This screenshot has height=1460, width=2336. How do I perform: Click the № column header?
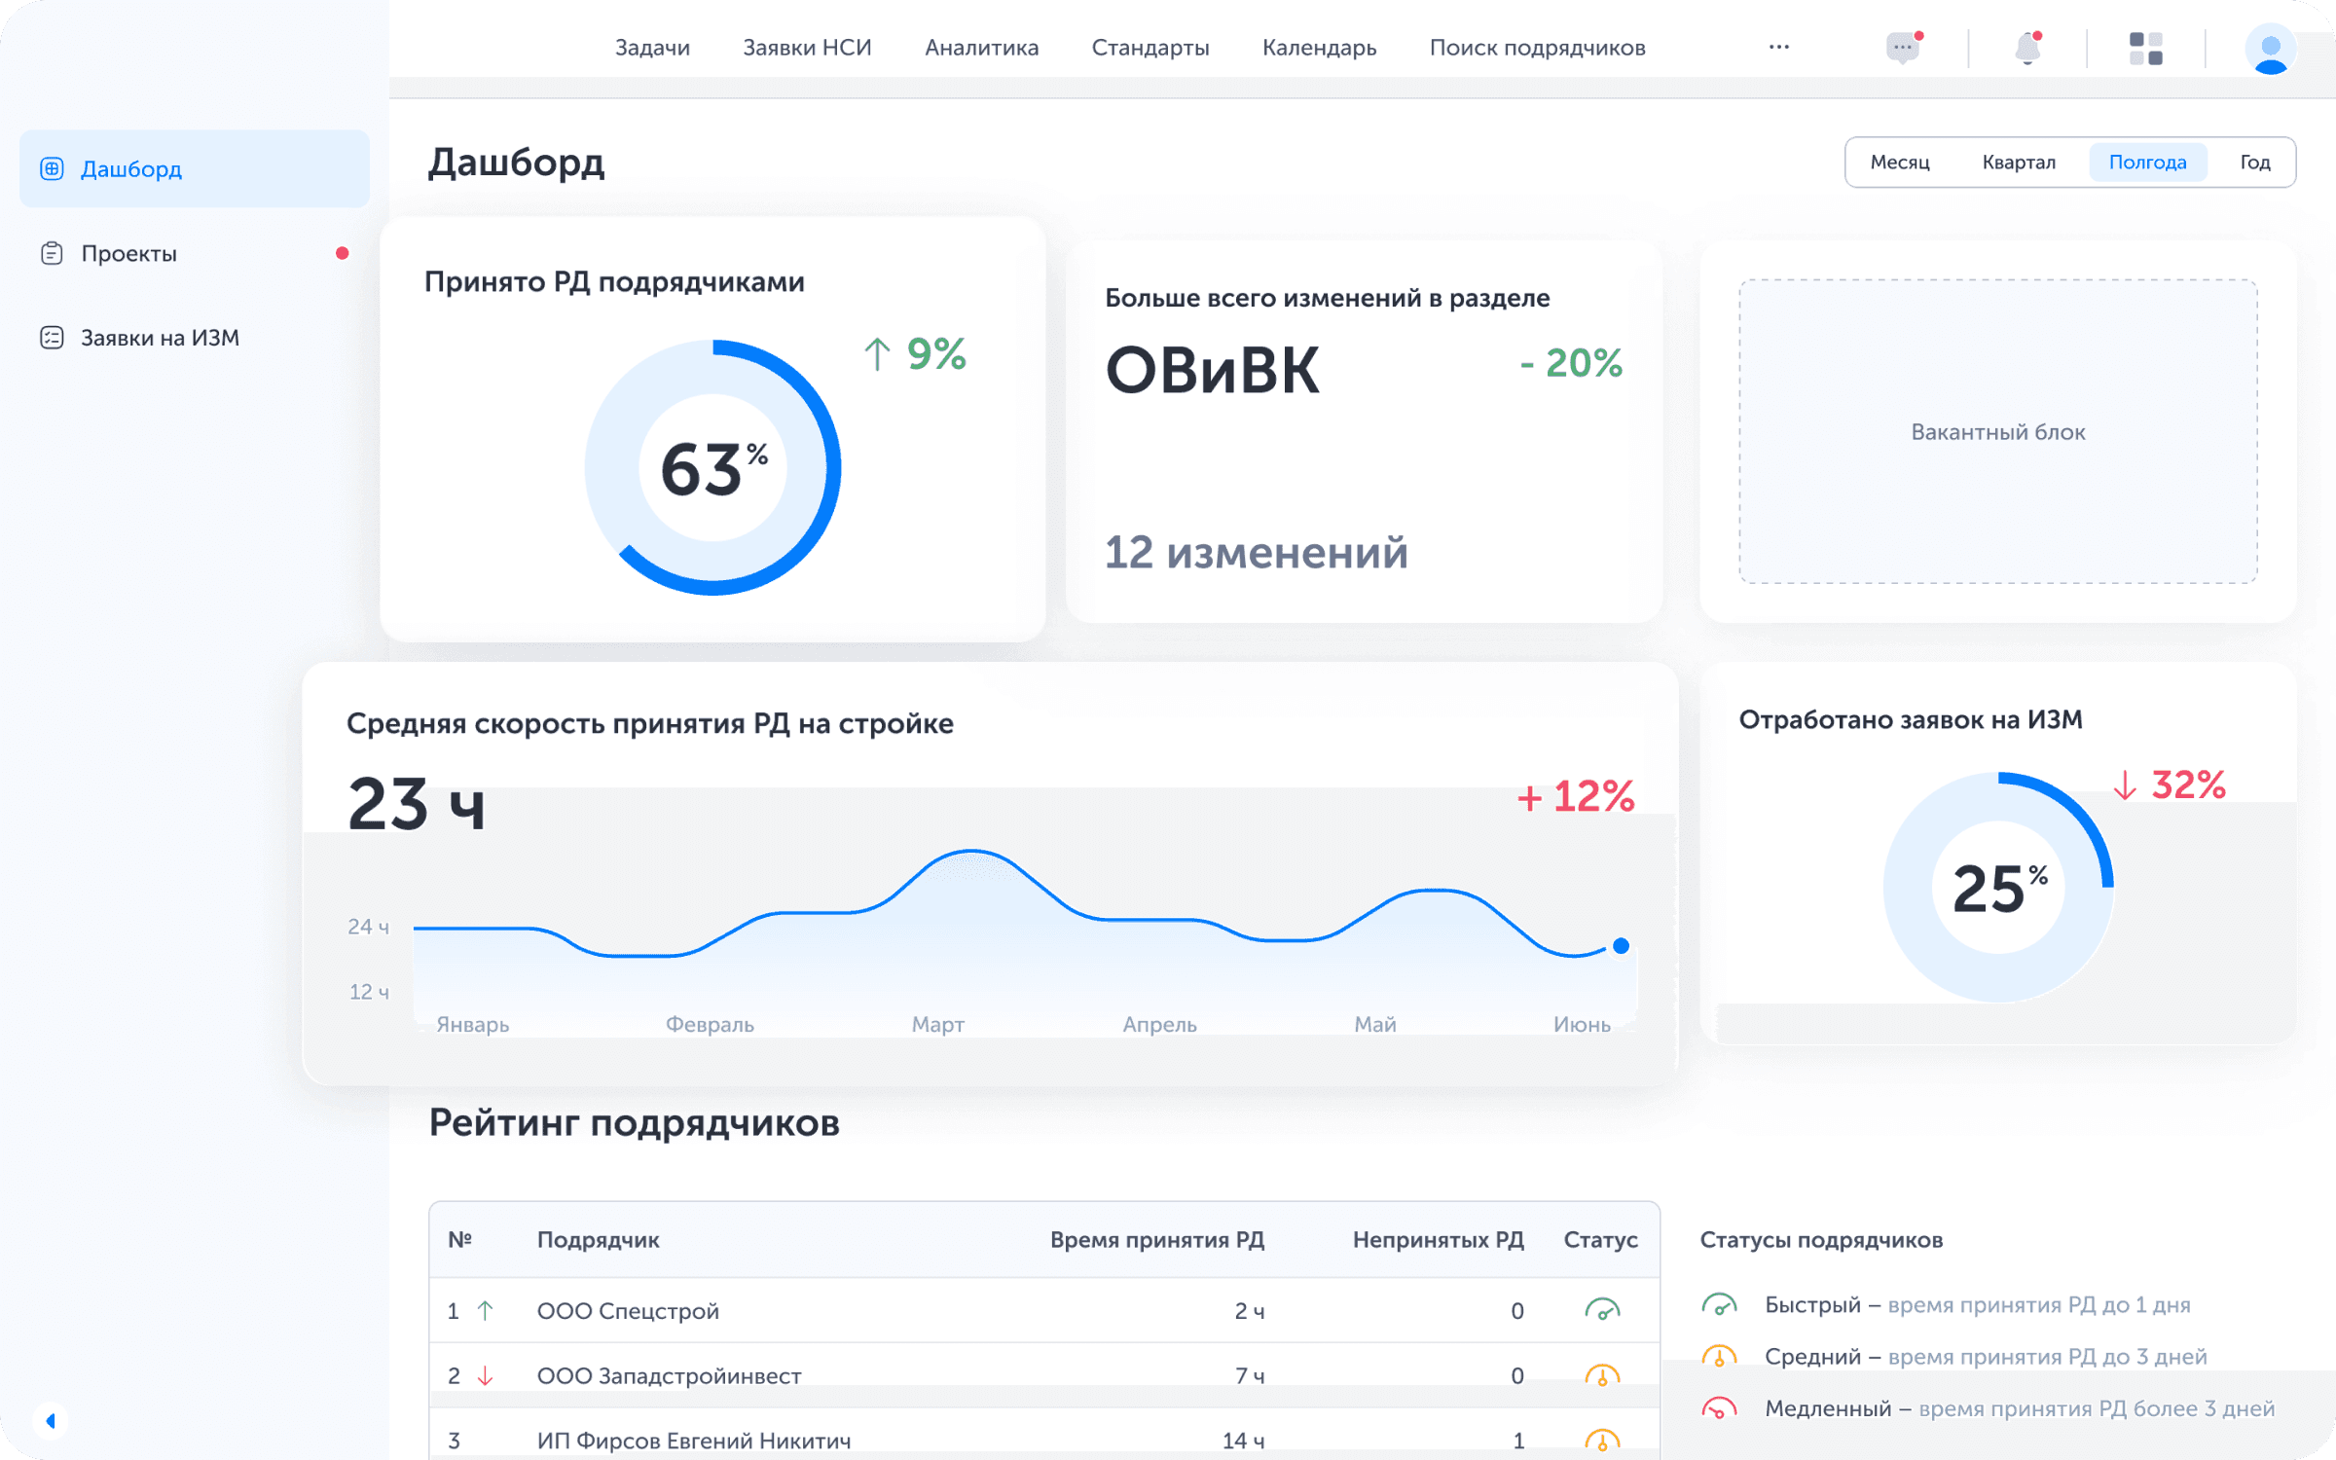click(x=459, y=1239)
